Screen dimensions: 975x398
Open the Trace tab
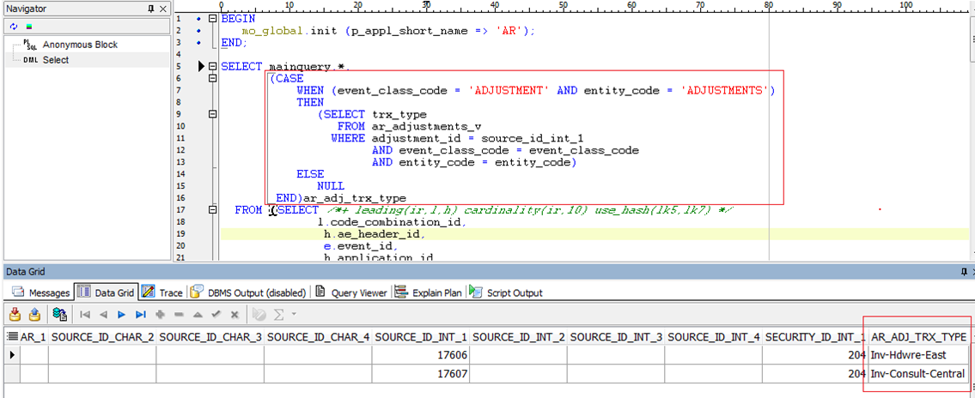[x=163, y=292]
